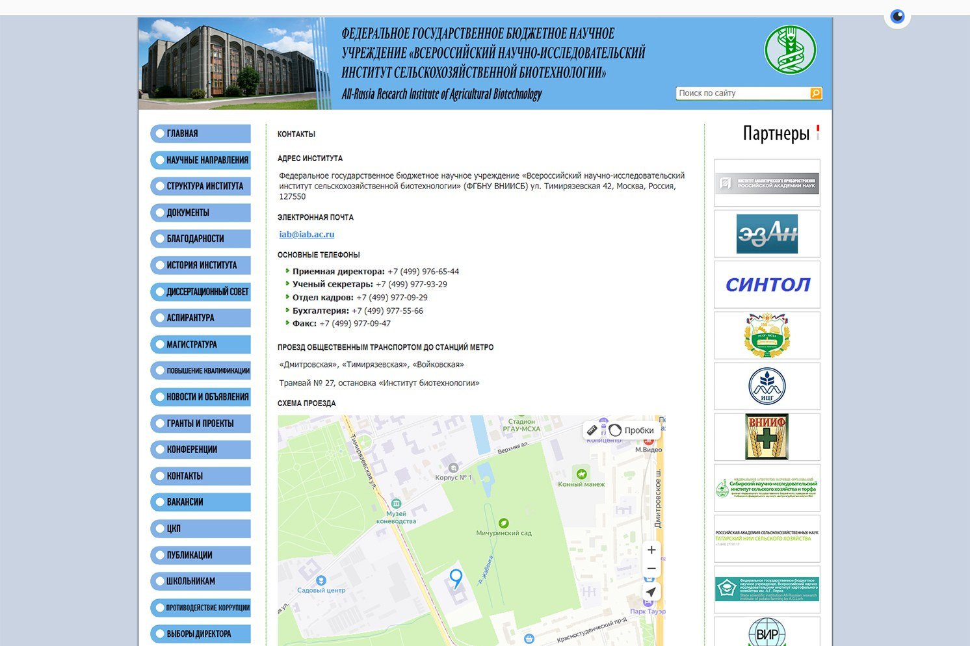Open the НАУЧНЫЕ НАПРАВЛЕНИЯ menu item
Screen dimensions: 970x646
[200, 160]
